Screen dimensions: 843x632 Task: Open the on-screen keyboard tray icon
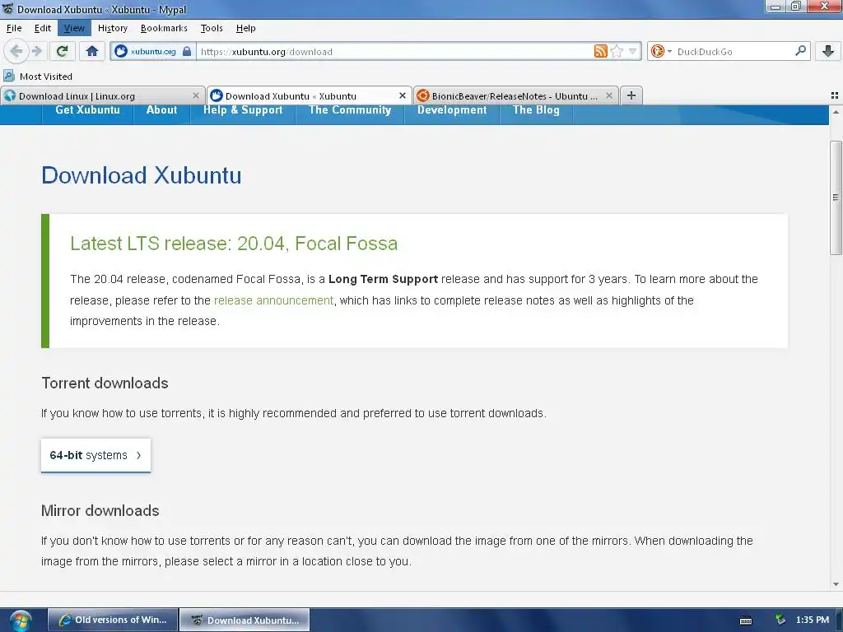pyautogui.click(x=746, y=620)
